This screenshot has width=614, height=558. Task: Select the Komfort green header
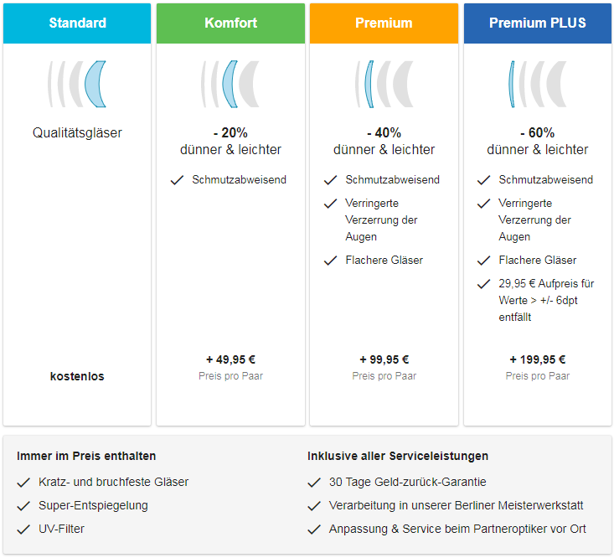230,23
